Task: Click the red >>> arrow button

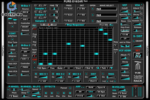Action: 35,29
